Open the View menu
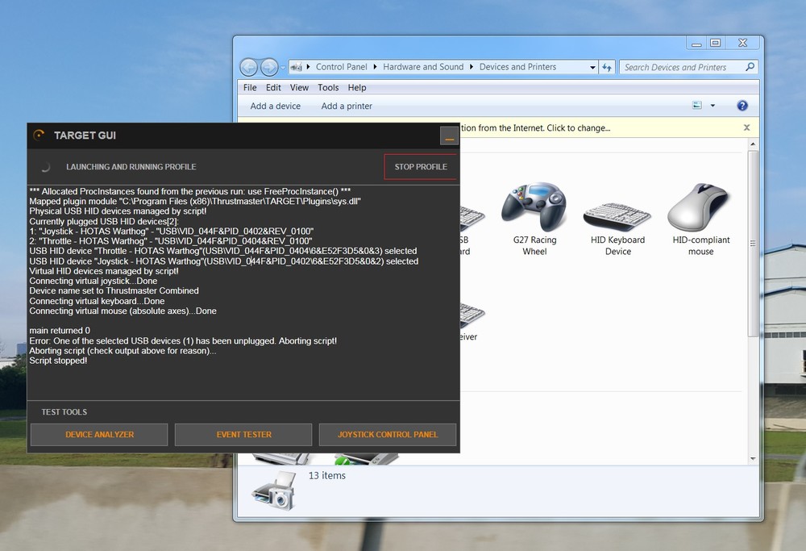 299,87
